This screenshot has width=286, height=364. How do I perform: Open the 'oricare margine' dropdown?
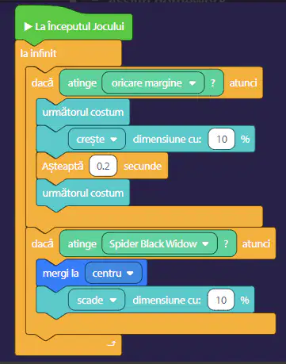coord(153,83)
